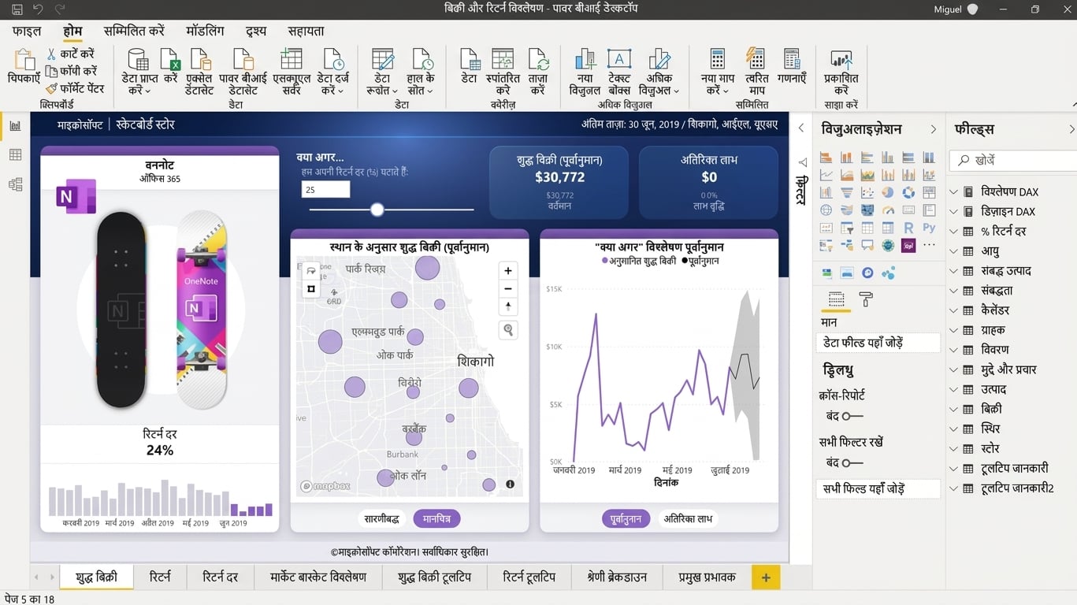Click the त्वरित माप (Quick measure) icon
This screenshot has height=605, width=1077.
(x=756, y=60)
